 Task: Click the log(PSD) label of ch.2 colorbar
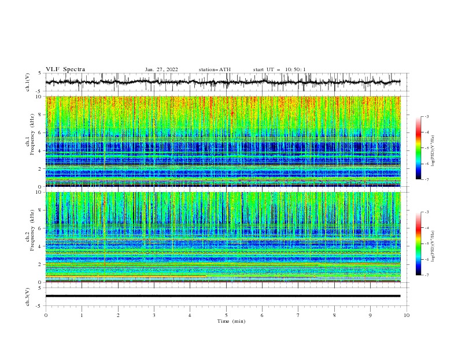[x=433, y=246]
